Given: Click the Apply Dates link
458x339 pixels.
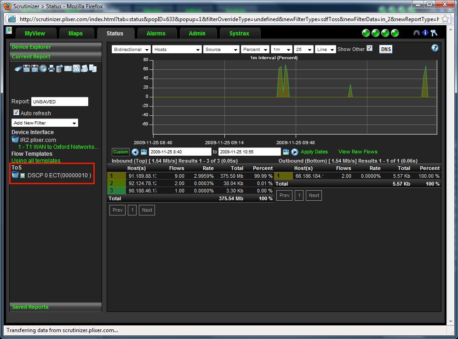Looking at the screenshot, I should tap(314, 152).
